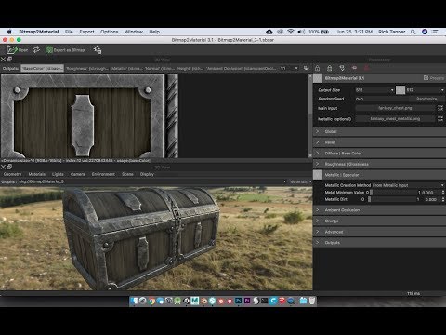Collapse the Bitmap2Material 3.1 section square
This screenshot has height=335, width=446.
(x=318, y=78)
